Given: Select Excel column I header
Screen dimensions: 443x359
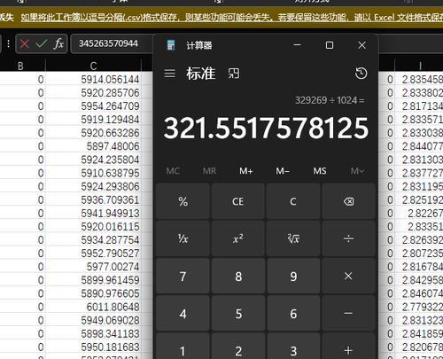Looking at the screenshot, I should click(420, 66).
